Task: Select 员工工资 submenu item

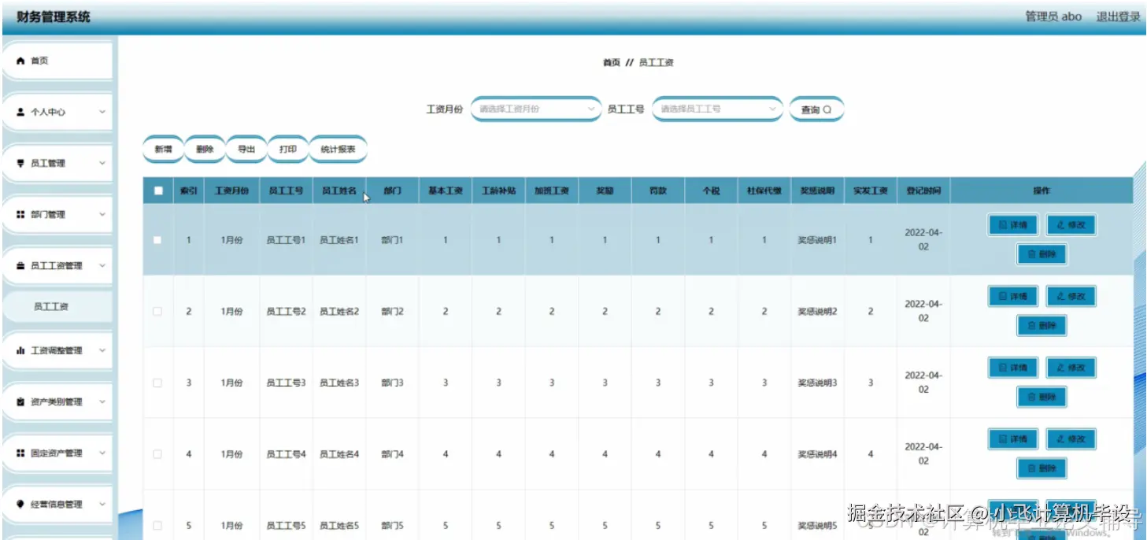Action: pos(57,307)
